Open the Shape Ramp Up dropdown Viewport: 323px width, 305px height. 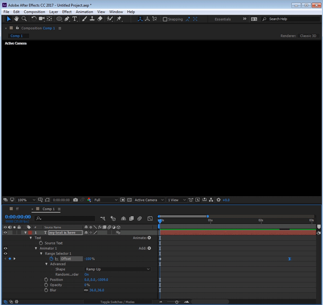tap(117, 269)
